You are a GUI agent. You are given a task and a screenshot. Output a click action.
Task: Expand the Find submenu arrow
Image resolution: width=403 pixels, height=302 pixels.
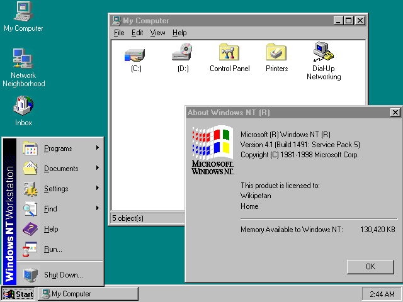tap(98, 208)
